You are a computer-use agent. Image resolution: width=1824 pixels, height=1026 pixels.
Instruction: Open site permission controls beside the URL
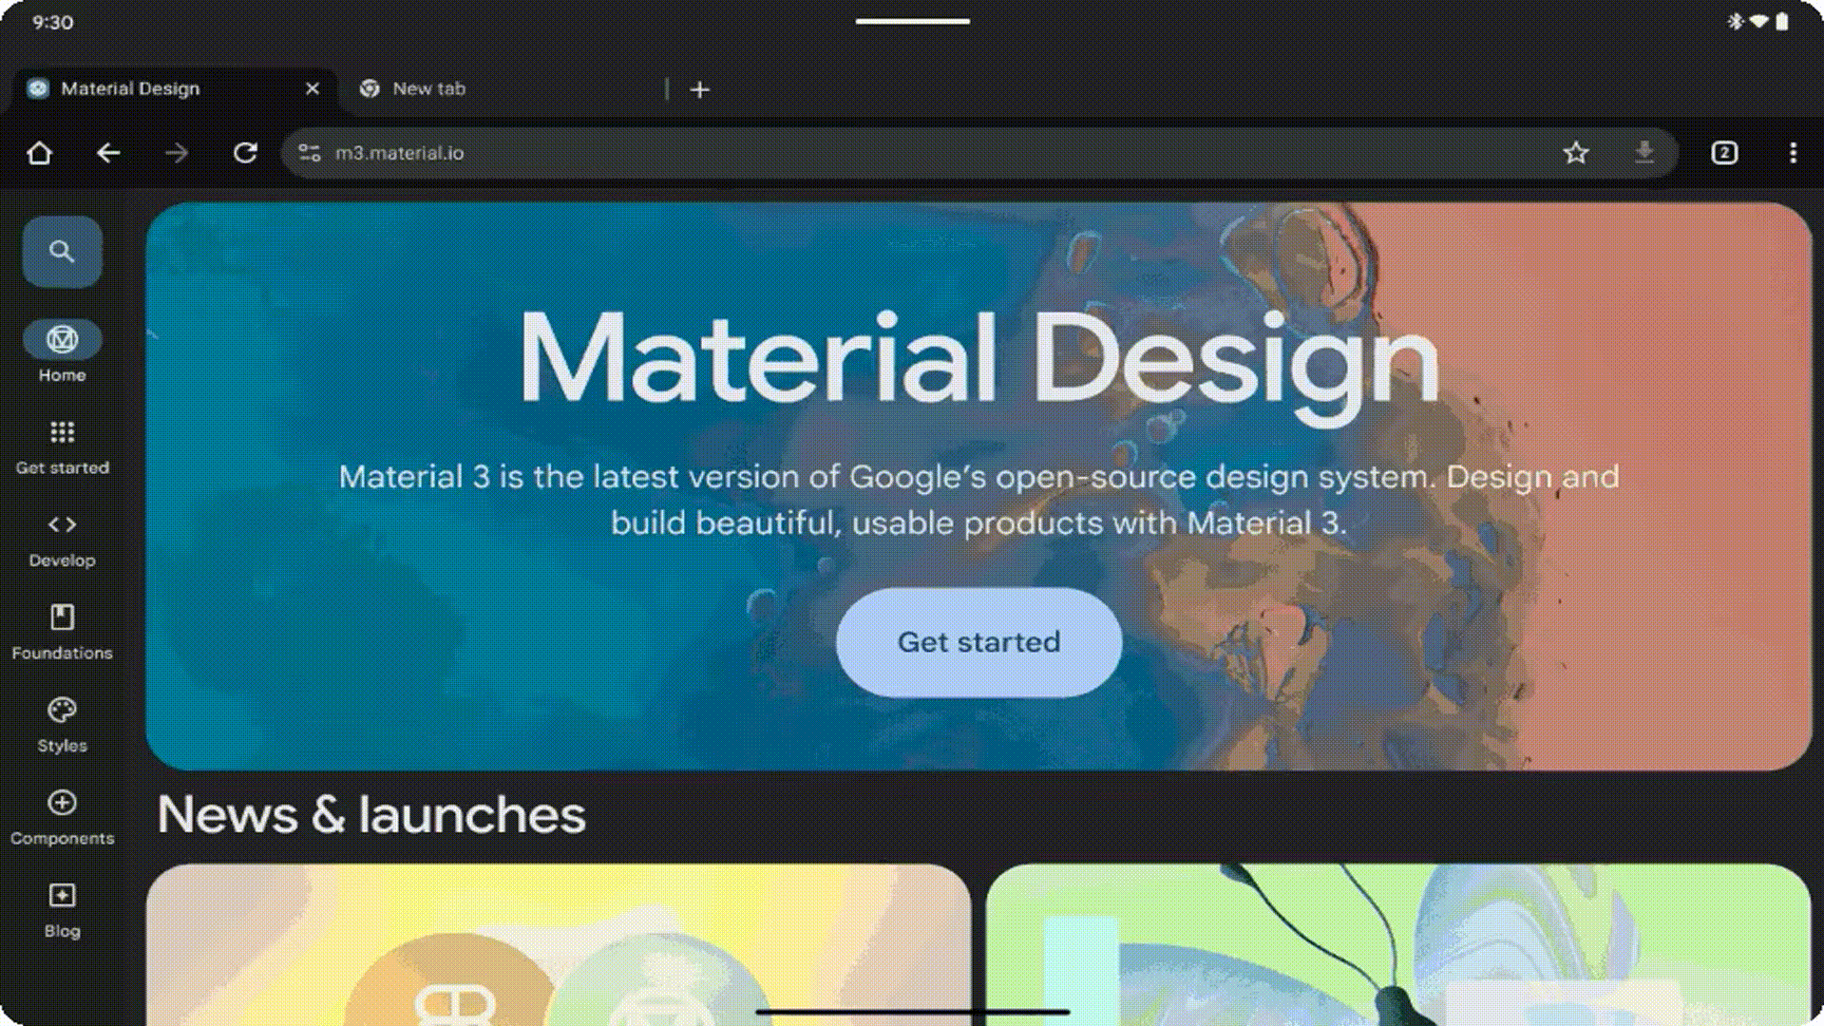coord(309,152)
